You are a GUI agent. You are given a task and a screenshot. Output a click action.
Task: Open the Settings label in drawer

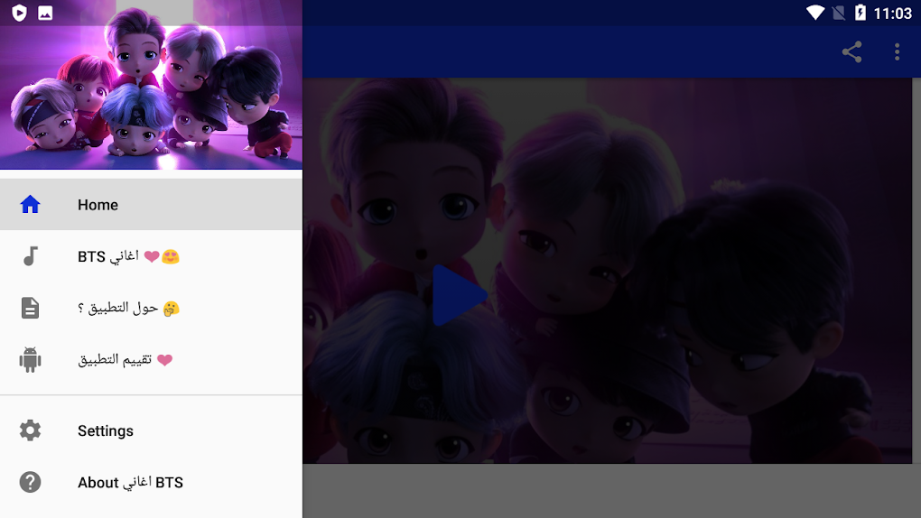(106, 430)
